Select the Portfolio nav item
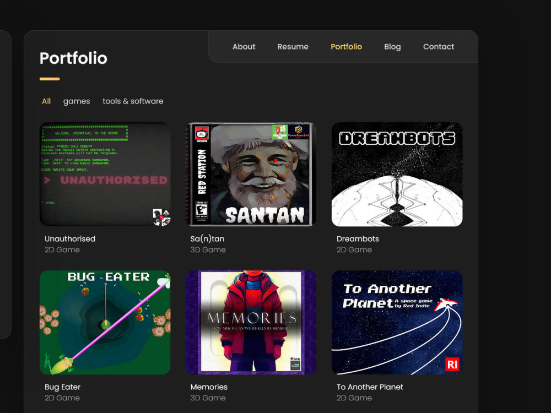This screenshot has width=551, height=413. [x=346, y=47]
